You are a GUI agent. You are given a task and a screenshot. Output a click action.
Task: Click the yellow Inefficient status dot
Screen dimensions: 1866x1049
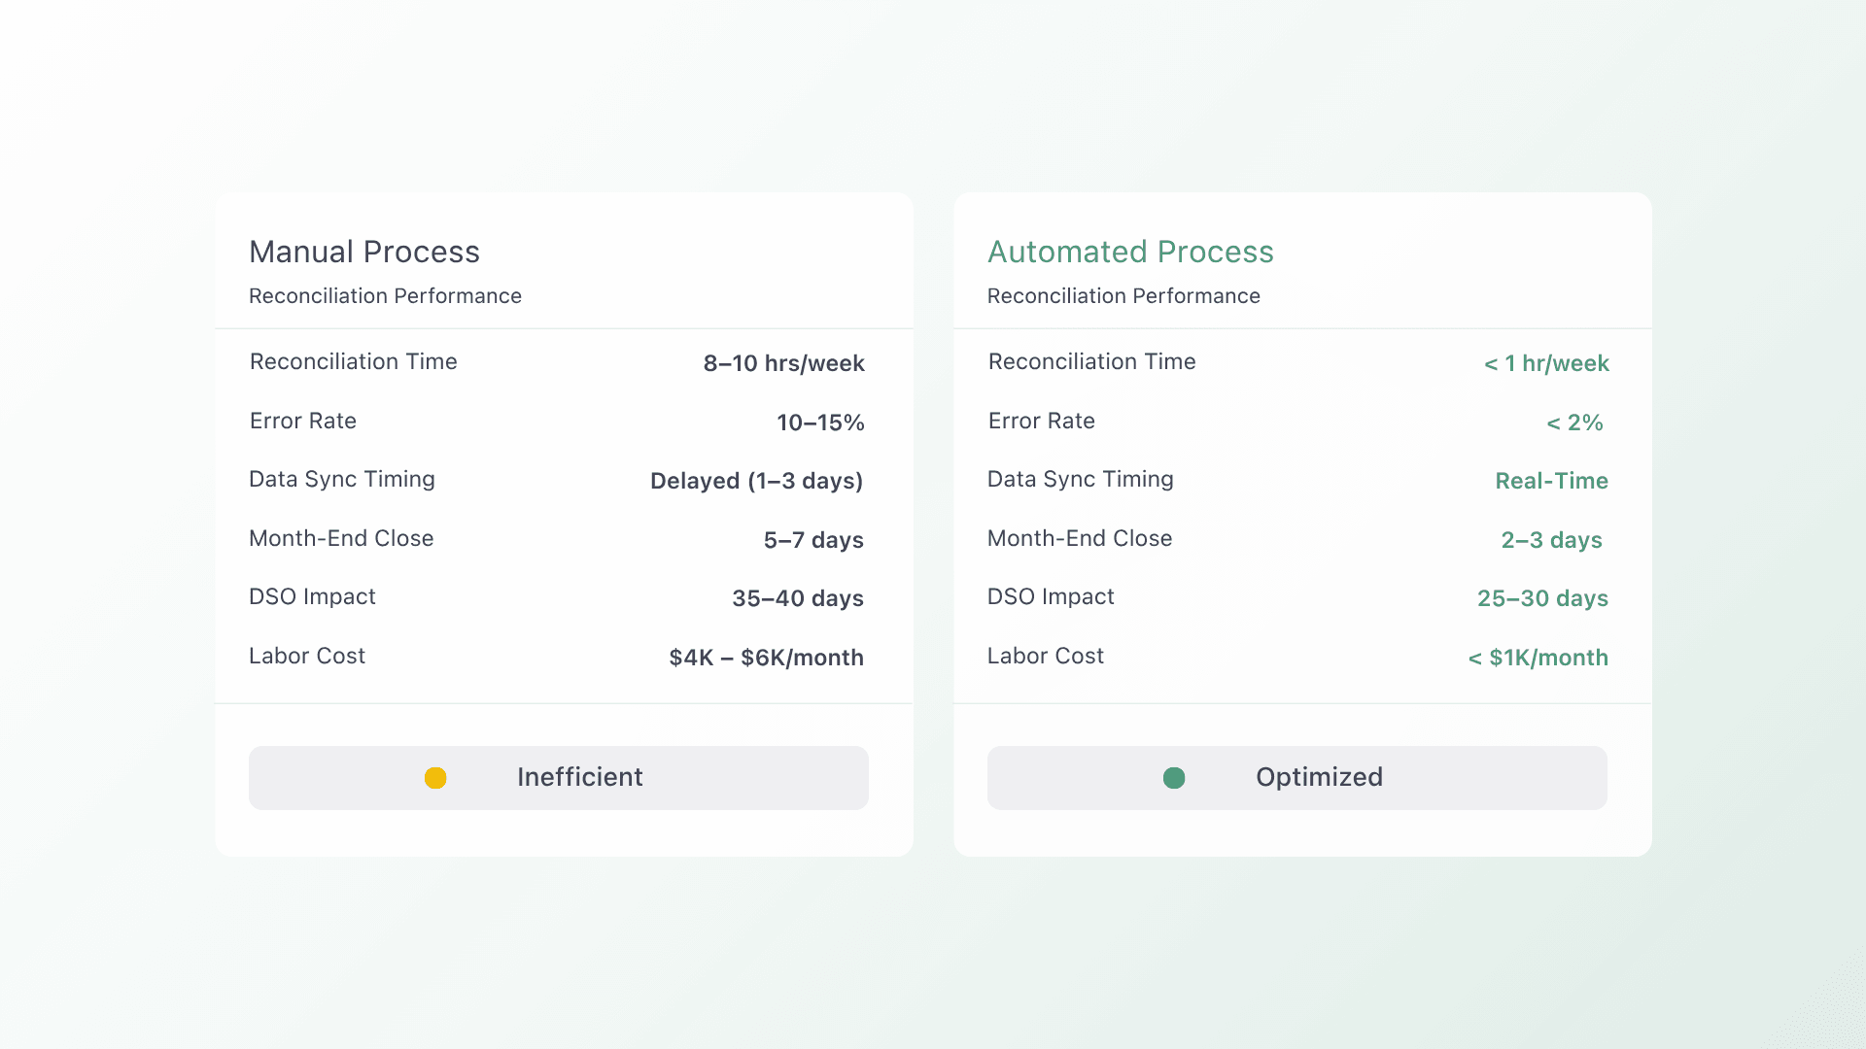pyautogui.click(x=435, y=778)
